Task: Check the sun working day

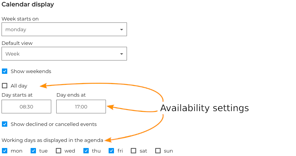Action: (158, 151)
